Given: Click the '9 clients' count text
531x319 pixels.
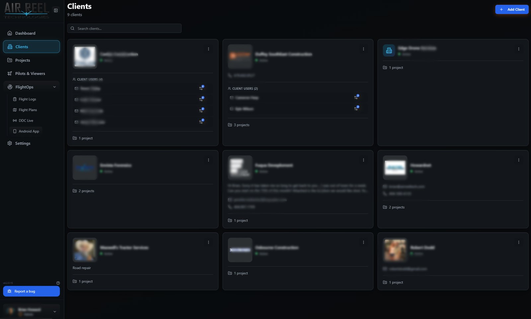Looking at the screenshot, I should [75, 15].
